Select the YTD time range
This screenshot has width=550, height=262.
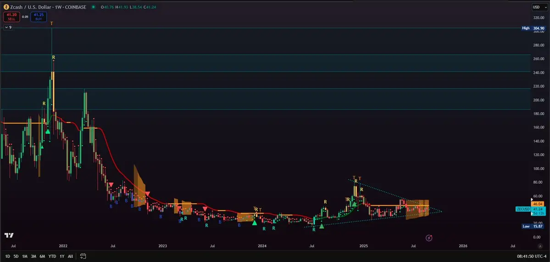coord(52,257)
